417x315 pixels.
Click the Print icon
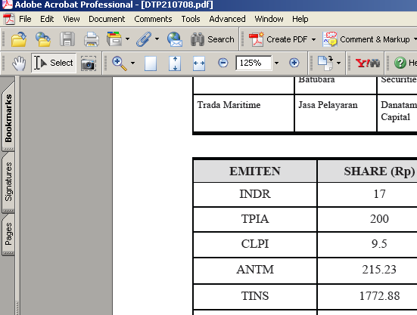pos(92,39)
